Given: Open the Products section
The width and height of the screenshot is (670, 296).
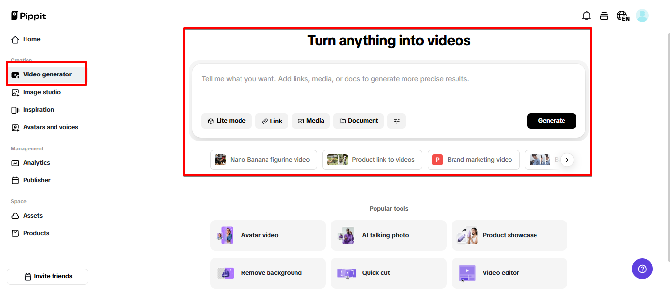Looking at the screenshot, I should tap(36, 233).
